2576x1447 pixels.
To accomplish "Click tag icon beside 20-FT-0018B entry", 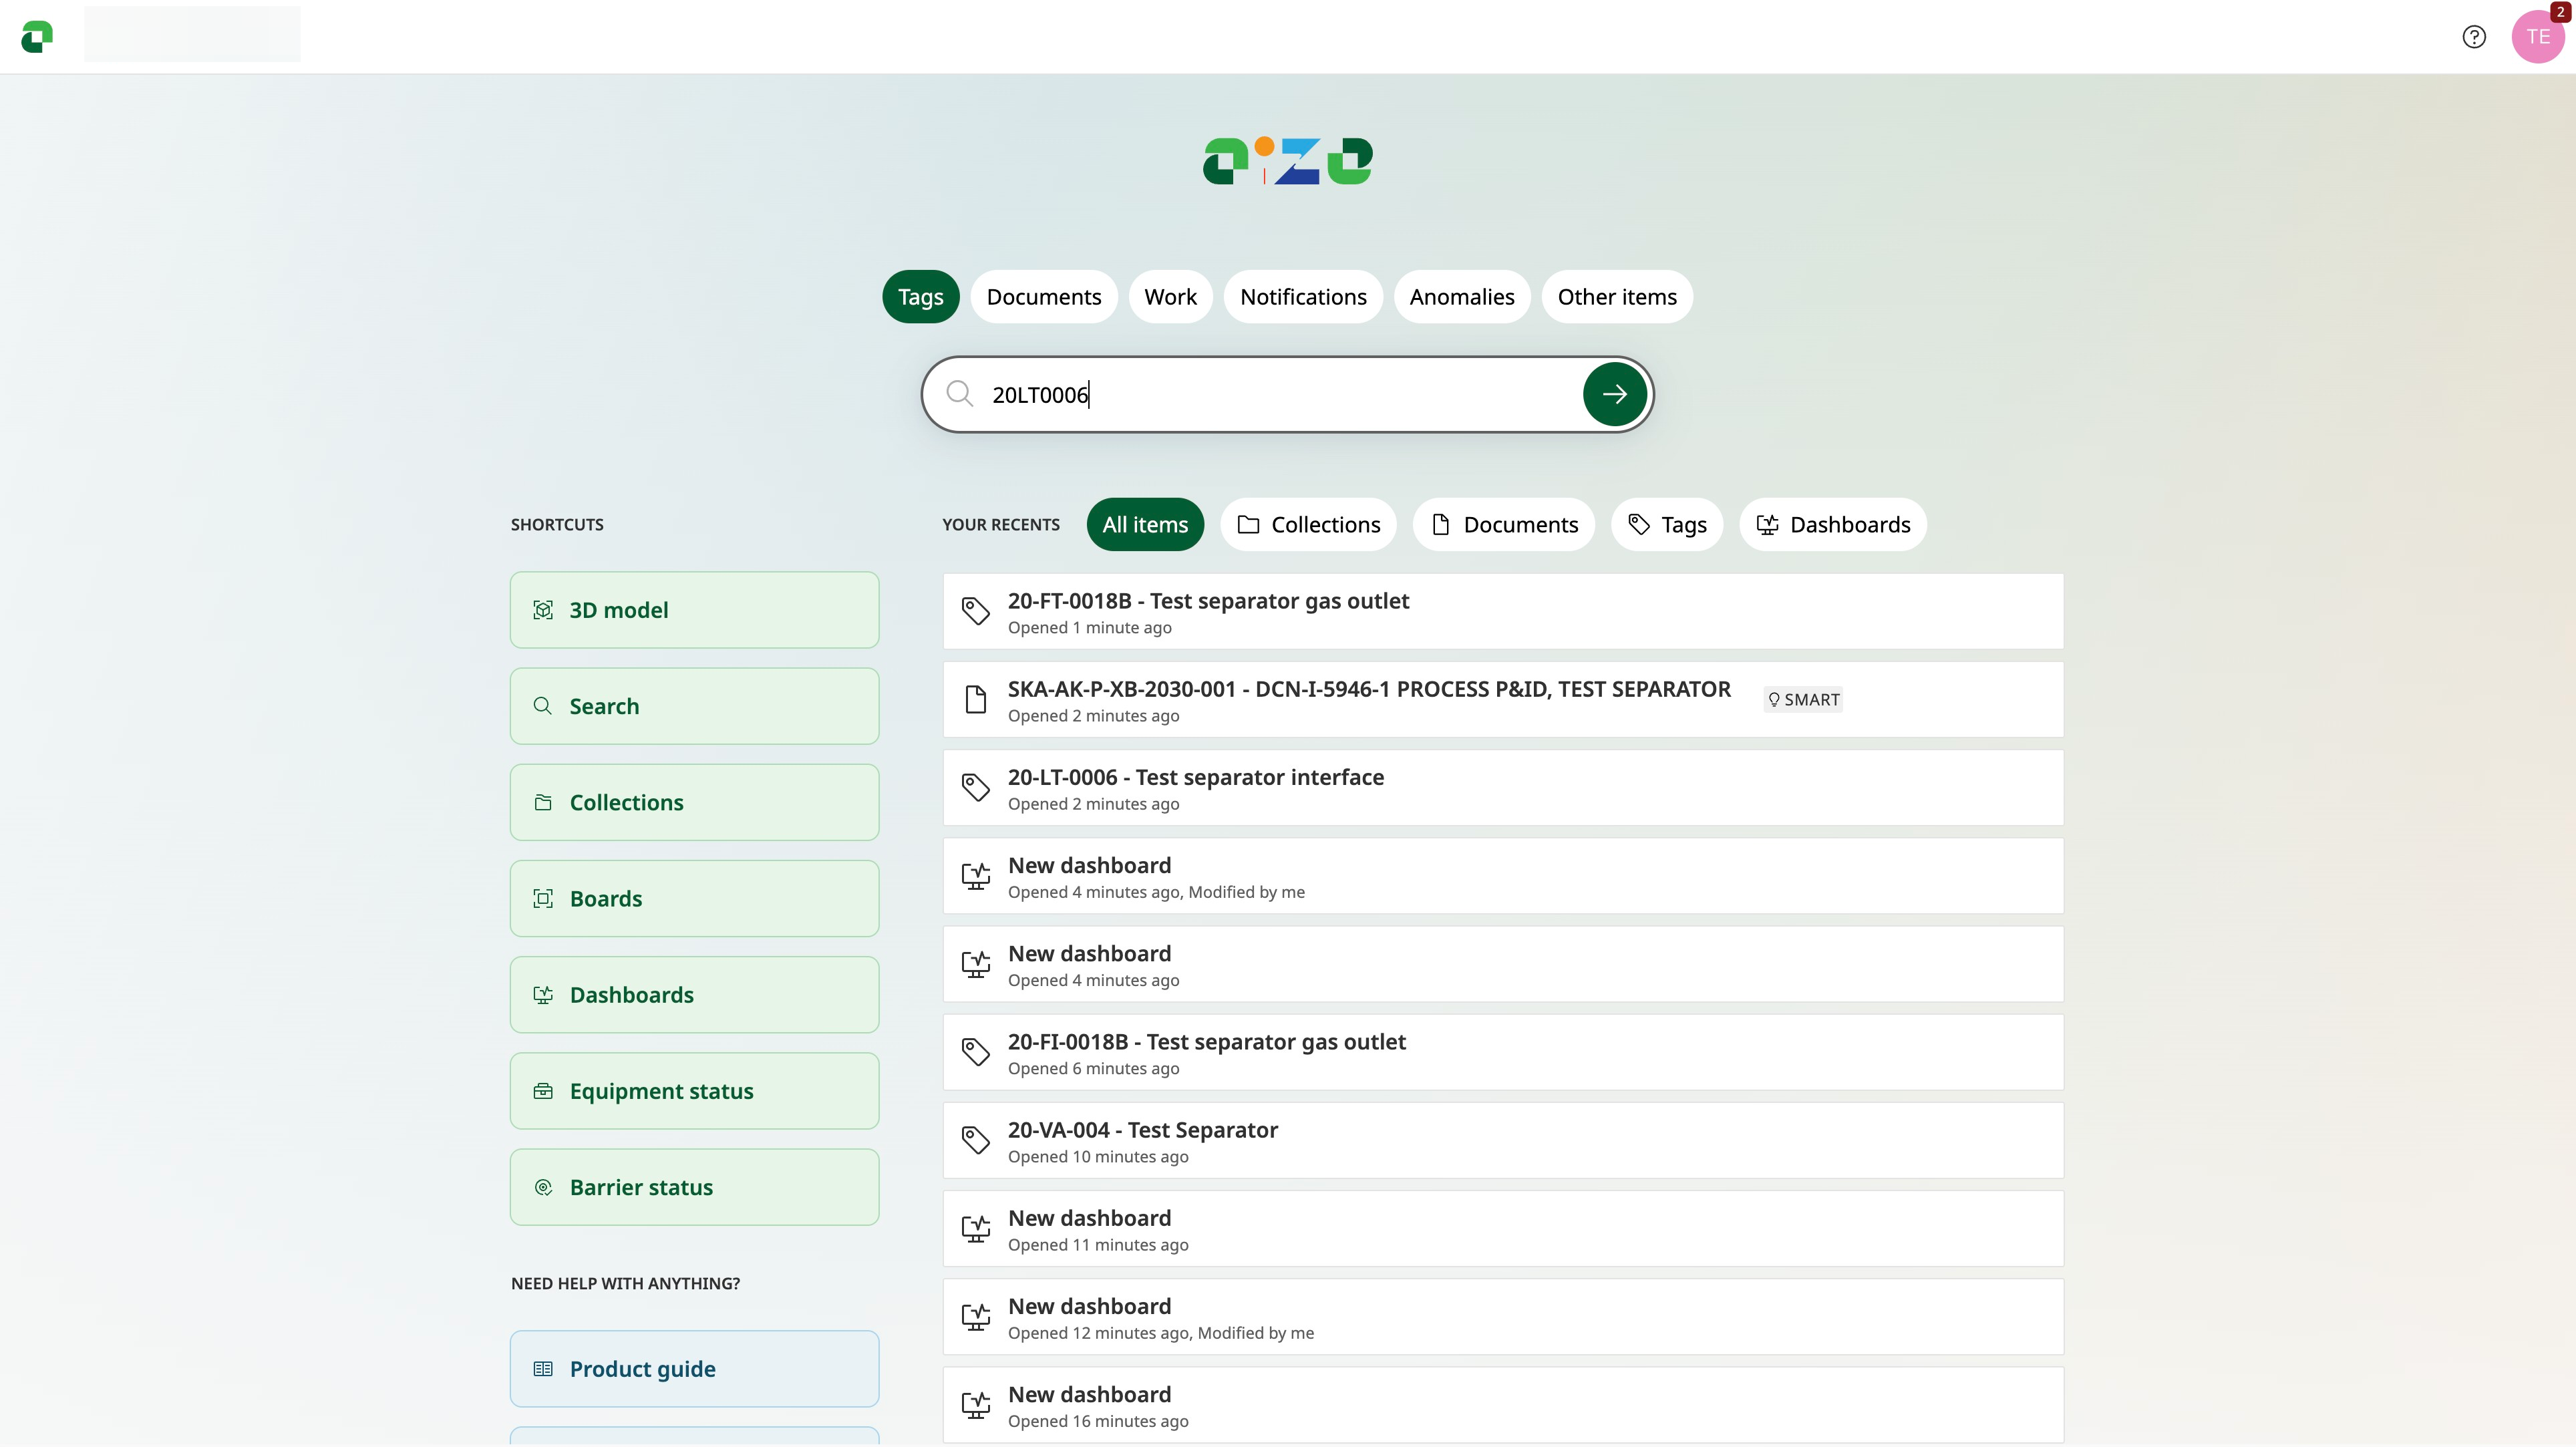I will [x=975, y=611].
